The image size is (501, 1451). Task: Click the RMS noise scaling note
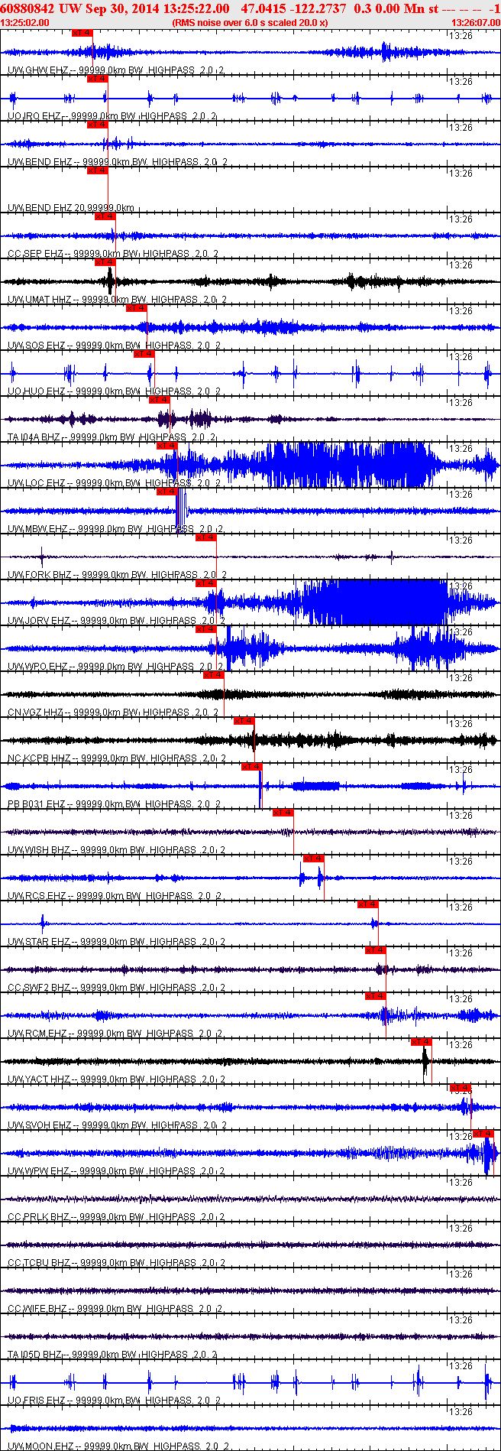coord(250,23)
